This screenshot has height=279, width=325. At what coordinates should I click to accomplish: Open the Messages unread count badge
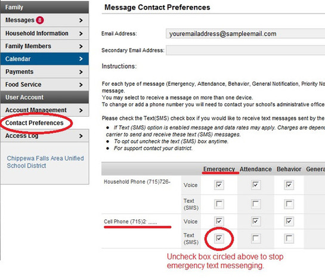(x=40, y=20)
